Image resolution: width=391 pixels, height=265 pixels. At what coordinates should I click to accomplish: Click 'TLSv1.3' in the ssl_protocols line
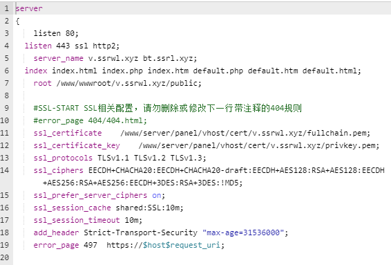pyautogui.click(x=187, y=158)
